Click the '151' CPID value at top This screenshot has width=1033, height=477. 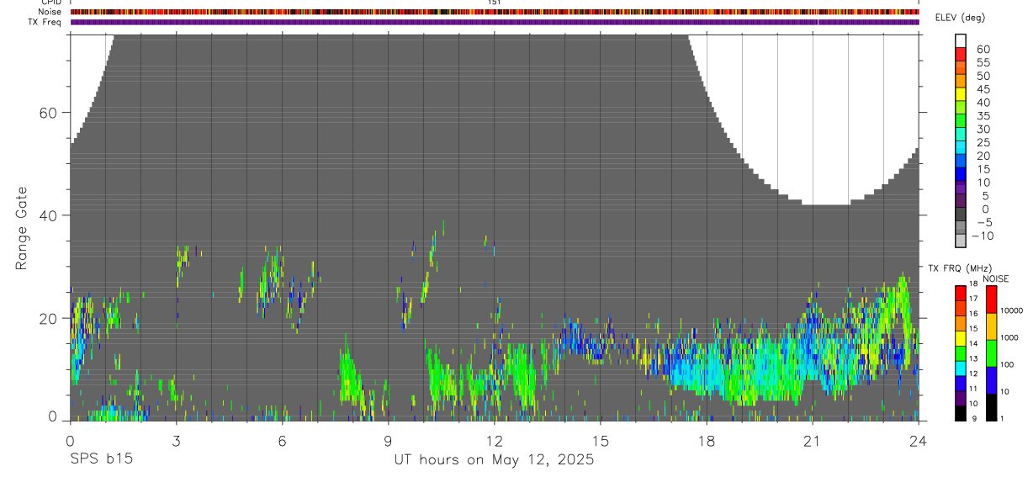coord(495,3)
